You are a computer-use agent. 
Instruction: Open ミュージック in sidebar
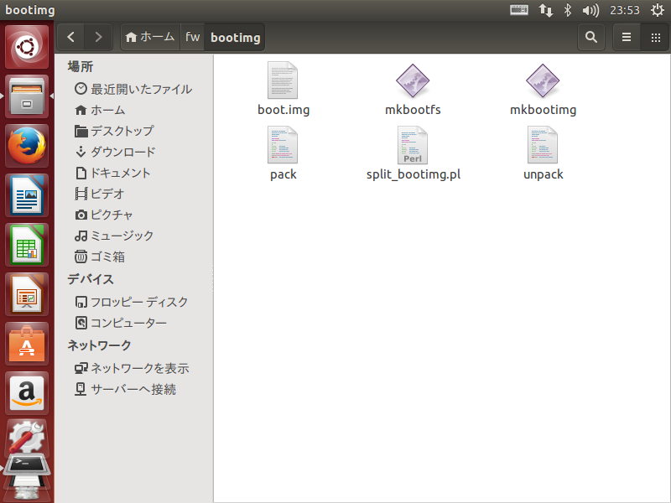tap(133, 236)
